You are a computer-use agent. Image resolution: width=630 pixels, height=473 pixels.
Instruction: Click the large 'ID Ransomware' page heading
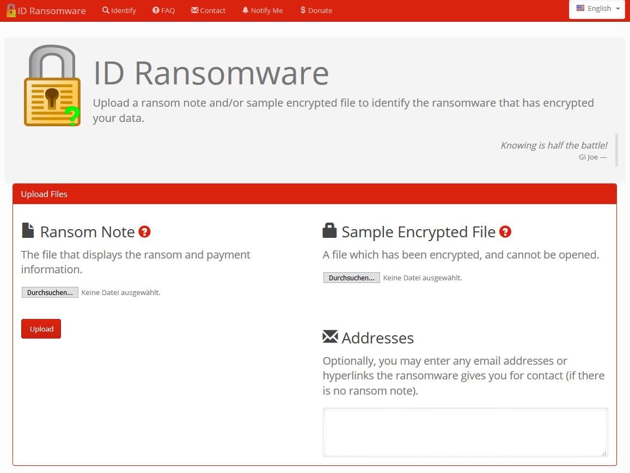[211, 73]
